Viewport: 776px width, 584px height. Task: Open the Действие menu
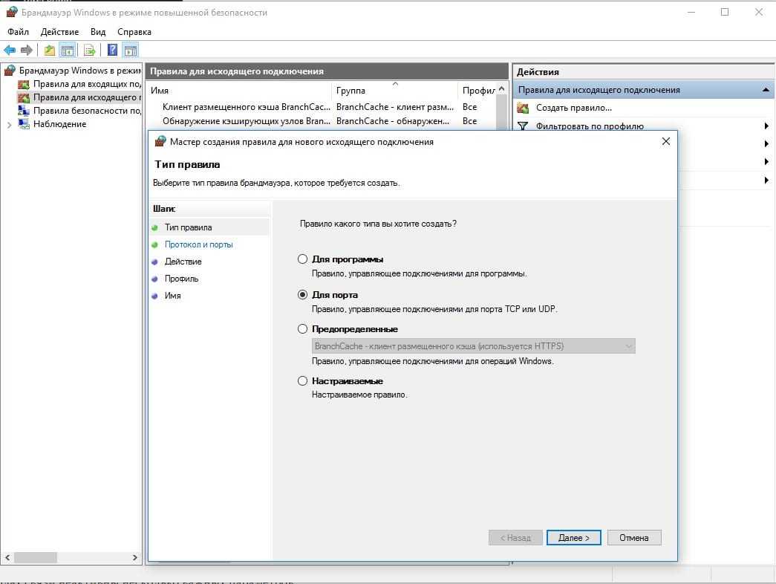[59, 32]
